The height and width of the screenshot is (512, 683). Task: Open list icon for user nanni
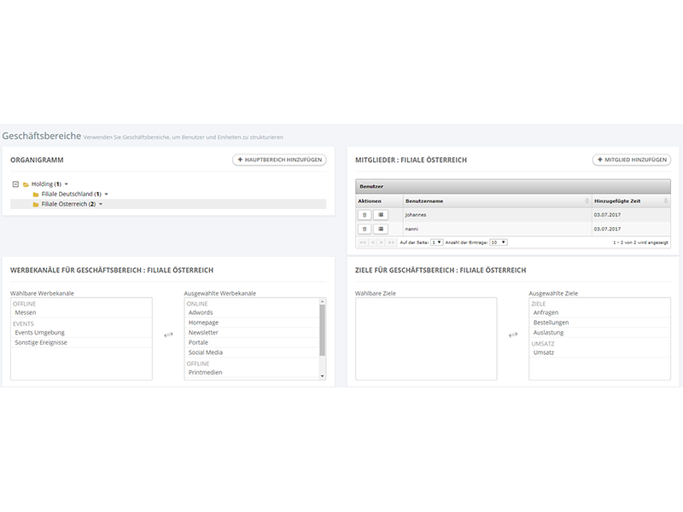(380, 229)
